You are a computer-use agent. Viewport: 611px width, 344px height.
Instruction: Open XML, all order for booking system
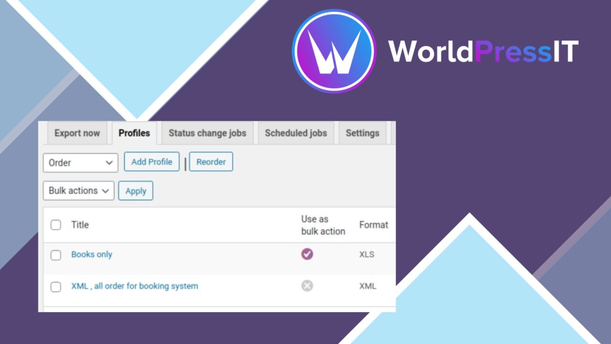135,286
